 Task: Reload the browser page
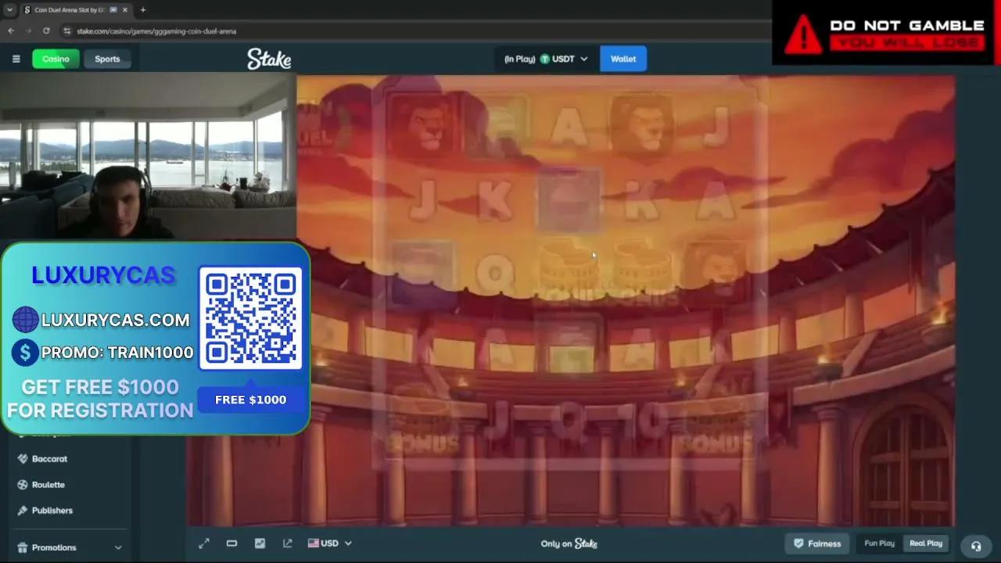click(46, 30)
